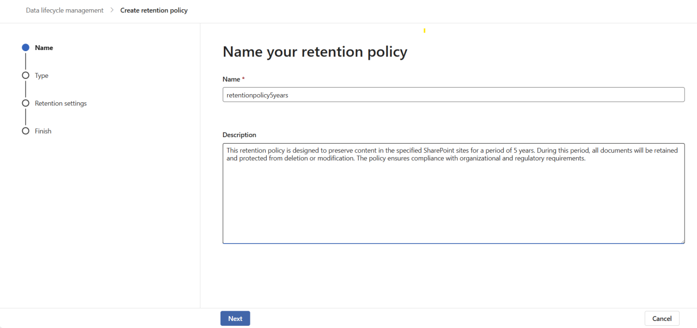Click the Finish step label text
This screenshot has width=697, height=328.
pyautogui.click(x=42, y=131)
